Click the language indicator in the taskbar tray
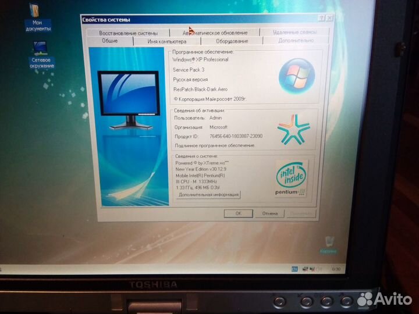This screenshot has width=419, height=314. tap(294, 269)
